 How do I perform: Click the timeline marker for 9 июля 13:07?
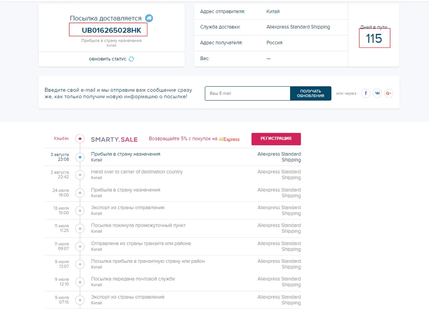pos(80,264)
